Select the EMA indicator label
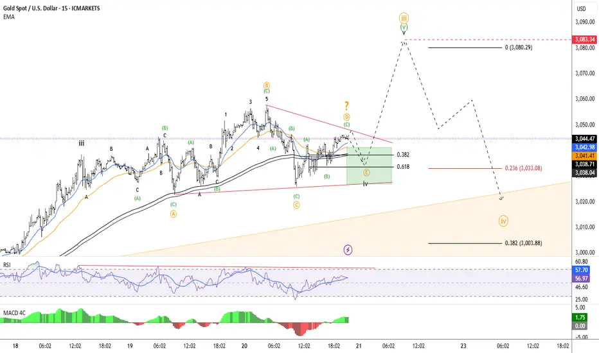The height and width of the screenshot is (353, 599). pyautogui.click(x=9, y=17)
